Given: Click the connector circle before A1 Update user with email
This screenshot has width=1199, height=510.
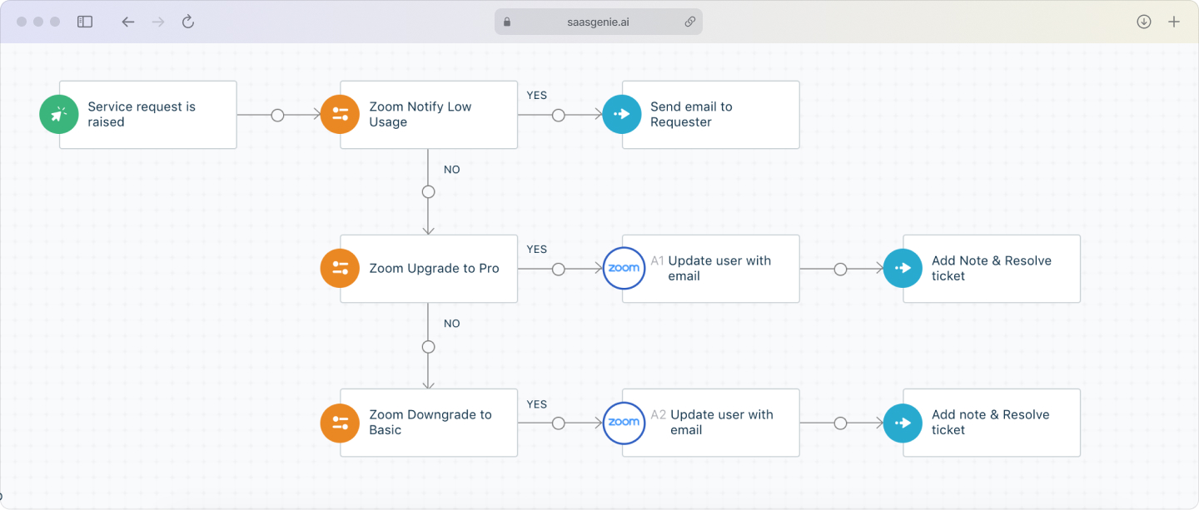Looking at the screenshot, I should pos(558,270).
